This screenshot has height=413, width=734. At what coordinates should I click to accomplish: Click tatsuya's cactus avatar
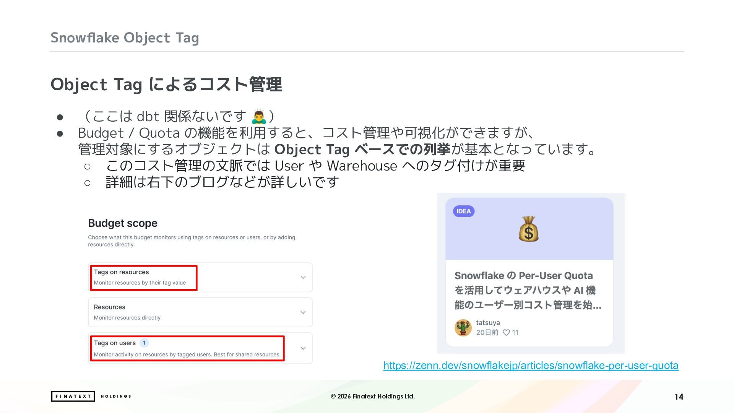(x=463, y=328)
